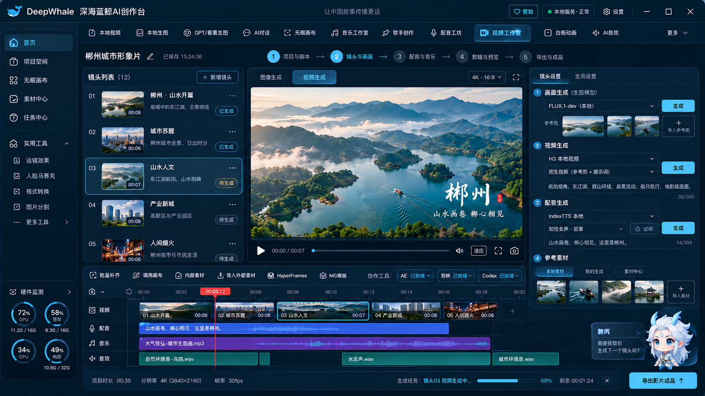Click the 批量补齐 toolbar item
This screenshot has height=396, width=705.
[105, 276]
